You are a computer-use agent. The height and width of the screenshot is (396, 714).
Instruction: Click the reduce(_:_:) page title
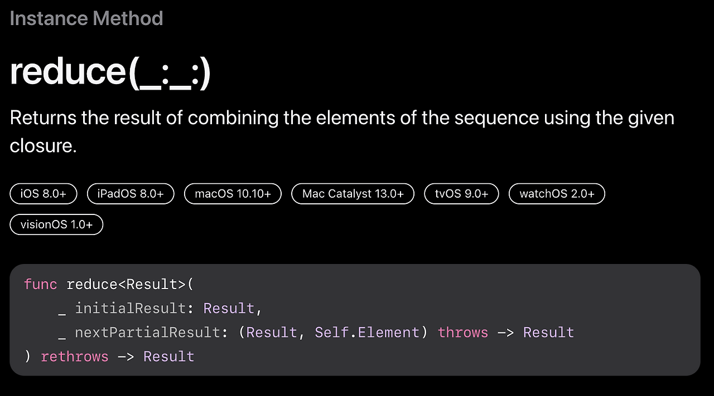coord(110,72)
